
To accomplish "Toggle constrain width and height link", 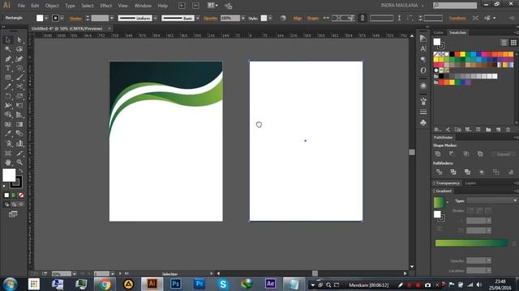I will point(362,18).
